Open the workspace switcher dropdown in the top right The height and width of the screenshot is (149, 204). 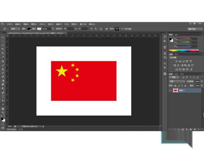pos(195,29)
